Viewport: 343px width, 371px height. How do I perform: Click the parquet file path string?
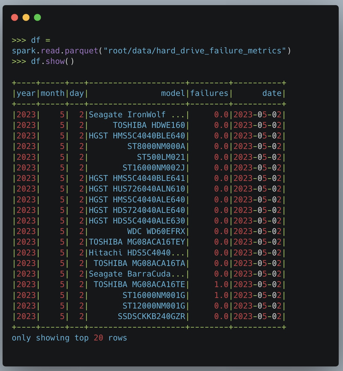coord(195,51)
